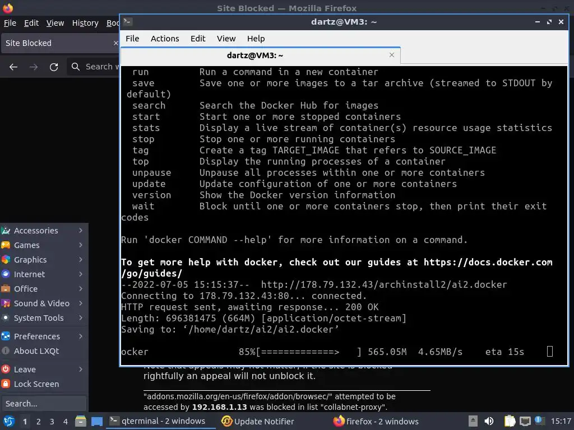The width and height of the screenshot is (574, 430).
Task: Expand the Preferences submenu
Action: coord(44,336)
